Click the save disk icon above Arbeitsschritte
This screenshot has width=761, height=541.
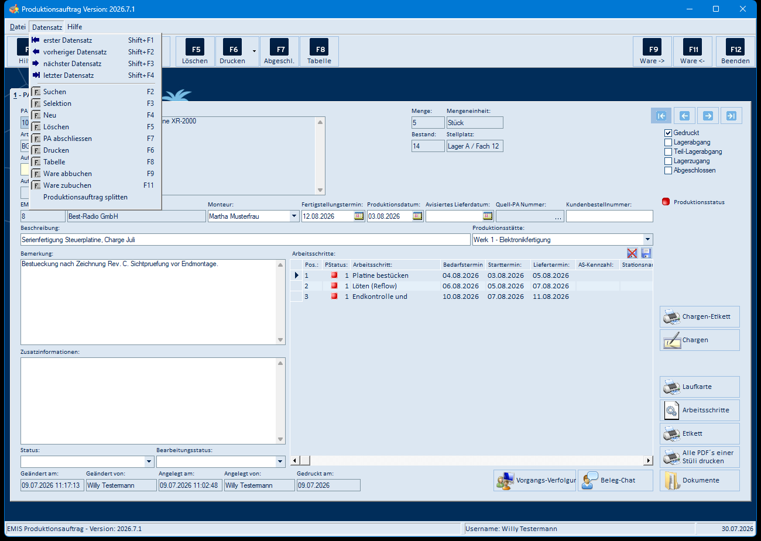coord(646,253)
